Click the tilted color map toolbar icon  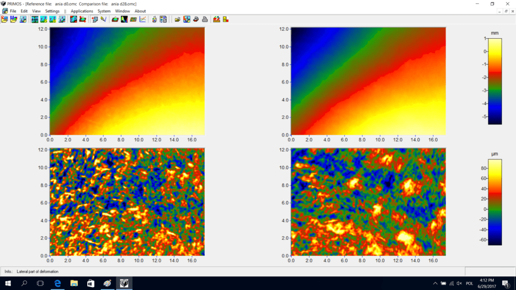point(133,20)
